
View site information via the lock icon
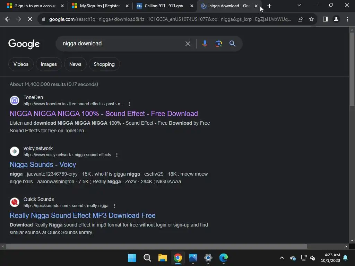pyautogui.click(x=43, y=19)
